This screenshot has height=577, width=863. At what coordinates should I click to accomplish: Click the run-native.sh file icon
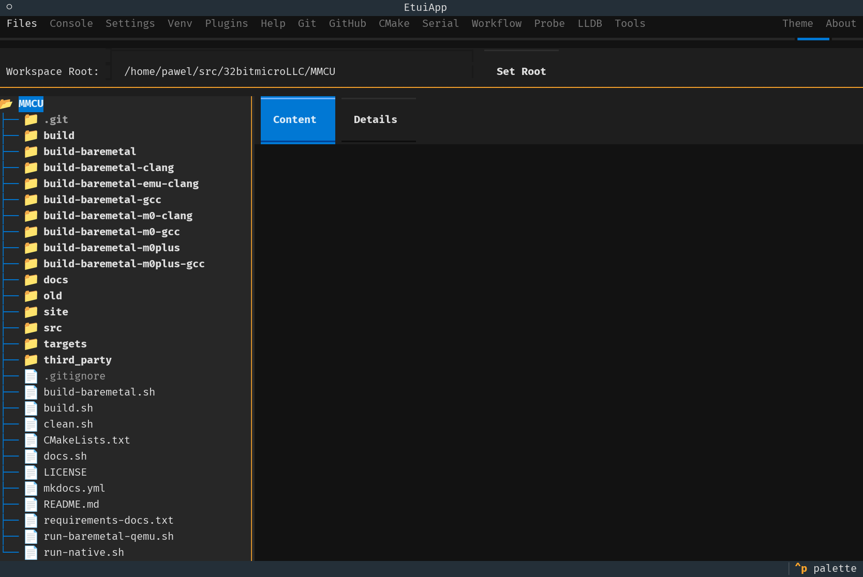(31, 552)
